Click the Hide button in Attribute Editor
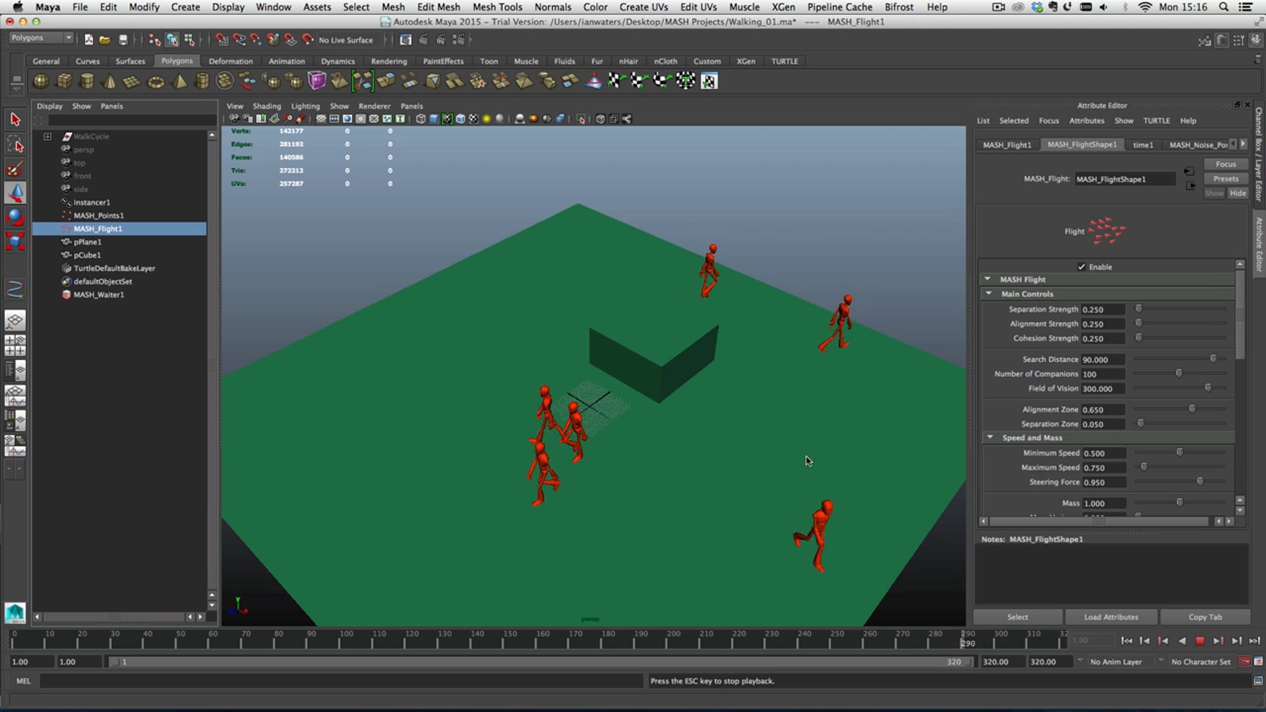Viewport: 1266px width, 712px height. point(1238,193)
